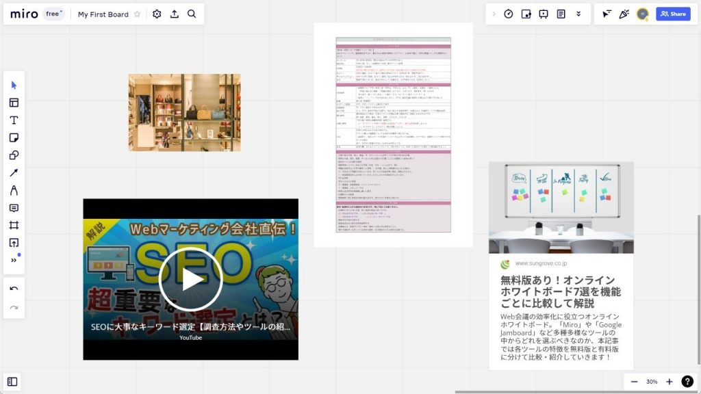Zoom in with plus button
Viewport: 701px width, 394px height.
click(x=670, y=382)
